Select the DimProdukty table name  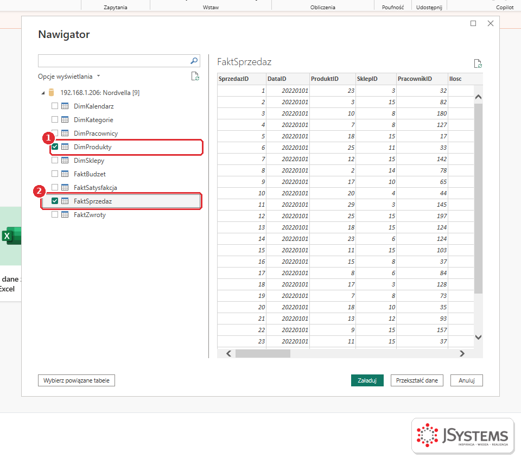click(92, 147)
